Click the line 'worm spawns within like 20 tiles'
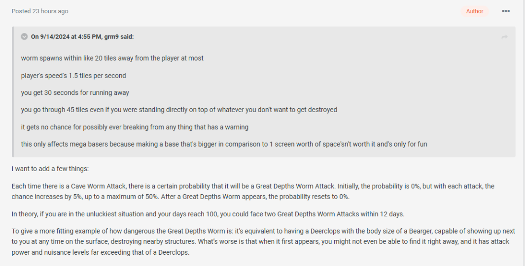 [x=112, y=59]
